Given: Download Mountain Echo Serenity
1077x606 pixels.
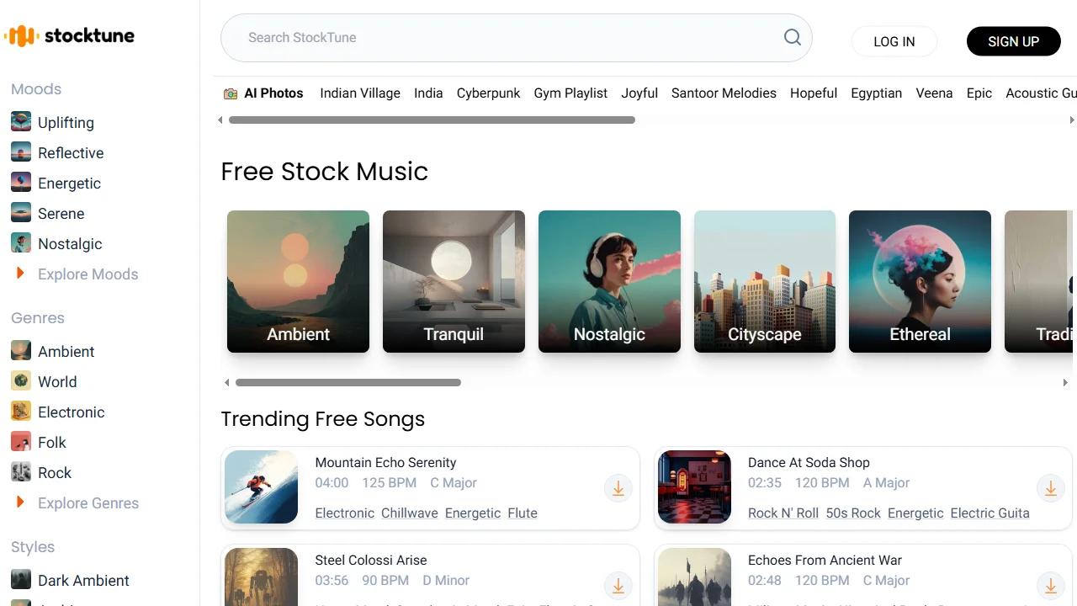Looking at the screenshot, I should pos(618,488).
